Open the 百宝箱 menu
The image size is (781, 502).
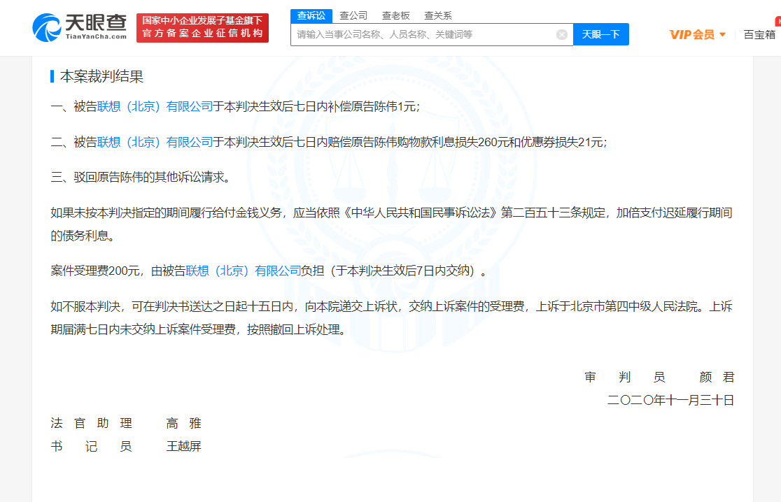pos(759,34)
